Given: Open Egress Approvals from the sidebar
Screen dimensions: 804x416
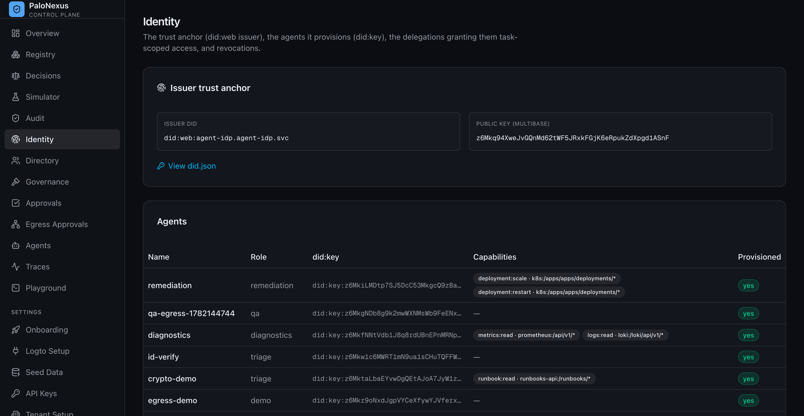Looking at the screenshot, I should (62, 224).
